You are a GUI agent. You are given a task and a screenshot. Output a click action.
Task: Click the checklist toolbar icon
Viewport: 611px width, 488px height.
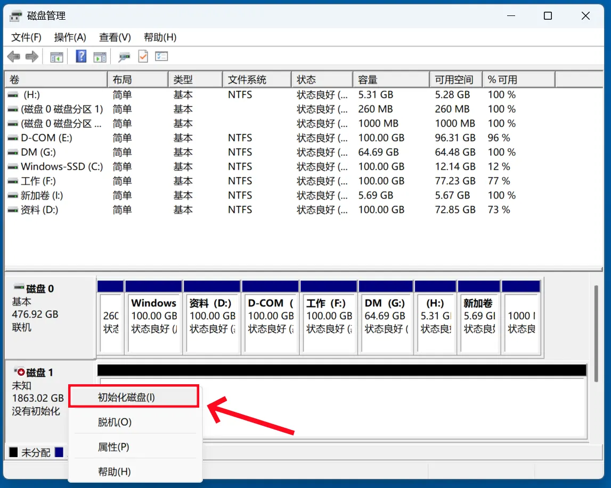pos(161,57)
